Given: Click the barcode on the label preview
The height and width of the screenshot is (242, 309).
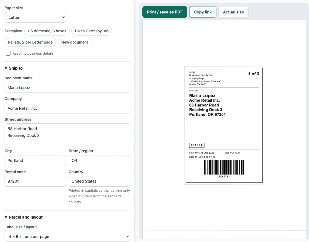Looking at the screenshot, I should (x=224, y=167).
